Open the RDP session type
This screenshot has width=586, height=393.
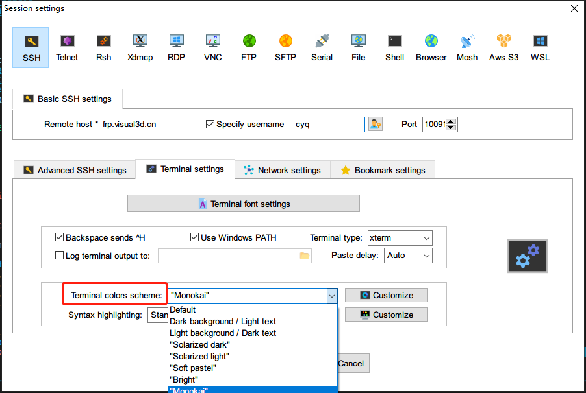pos(176,47)
